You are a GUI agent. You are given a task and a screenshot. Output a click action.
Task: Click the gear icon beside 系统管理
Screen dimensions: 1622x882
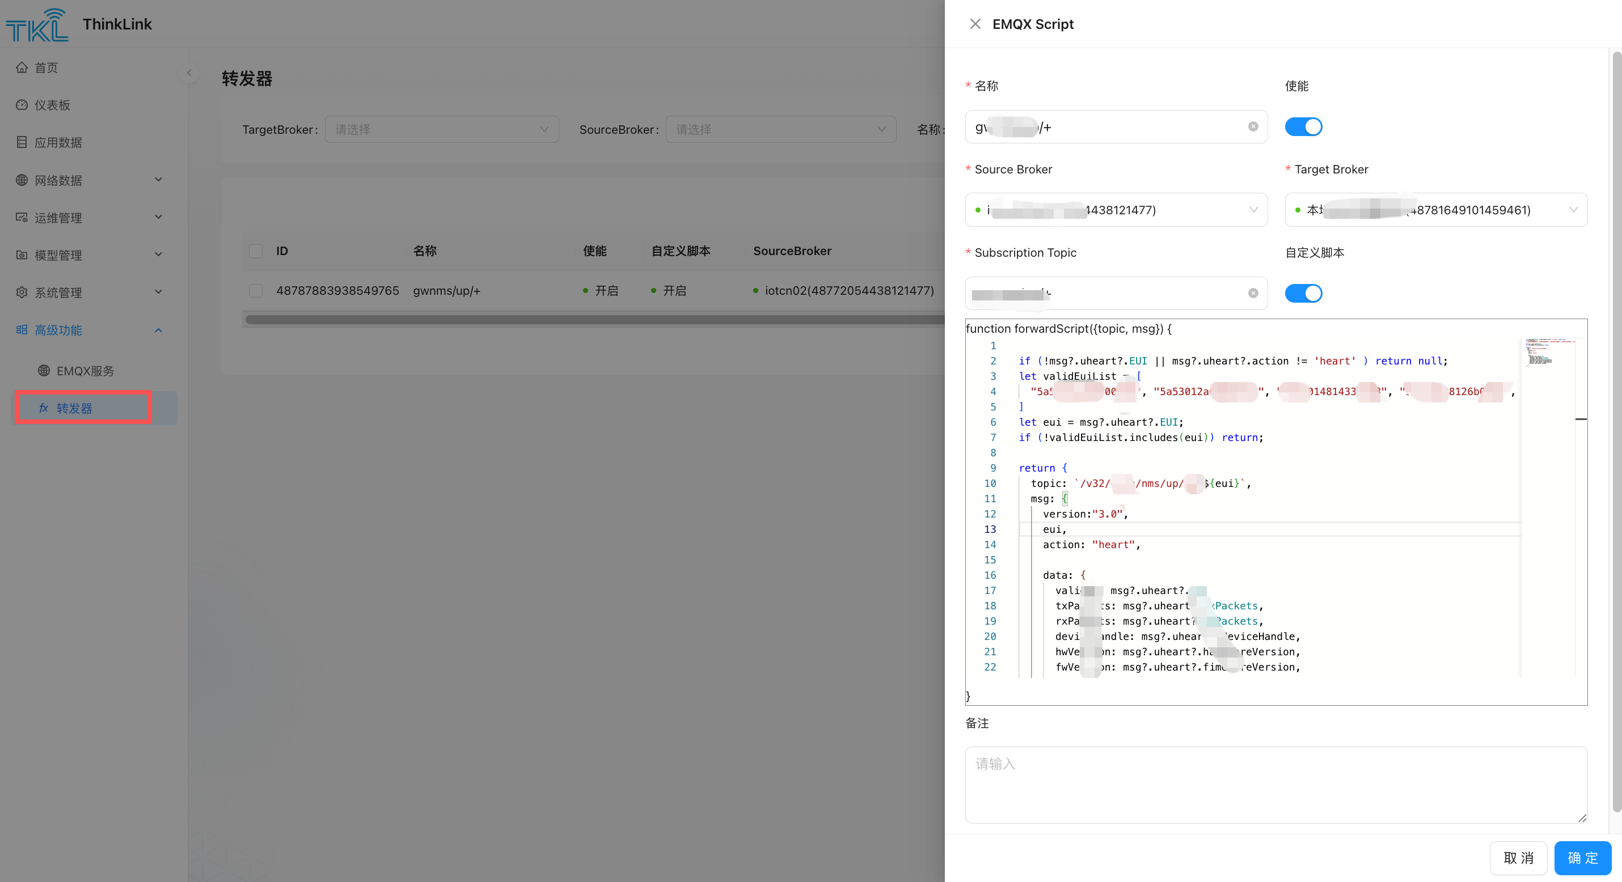(22, 292)
